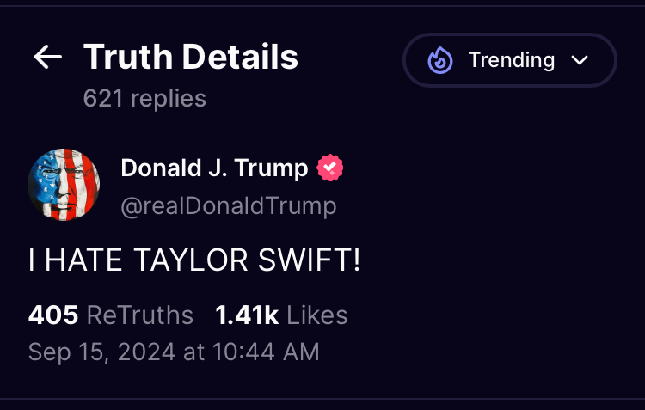Click the 621 replies count

144,99
